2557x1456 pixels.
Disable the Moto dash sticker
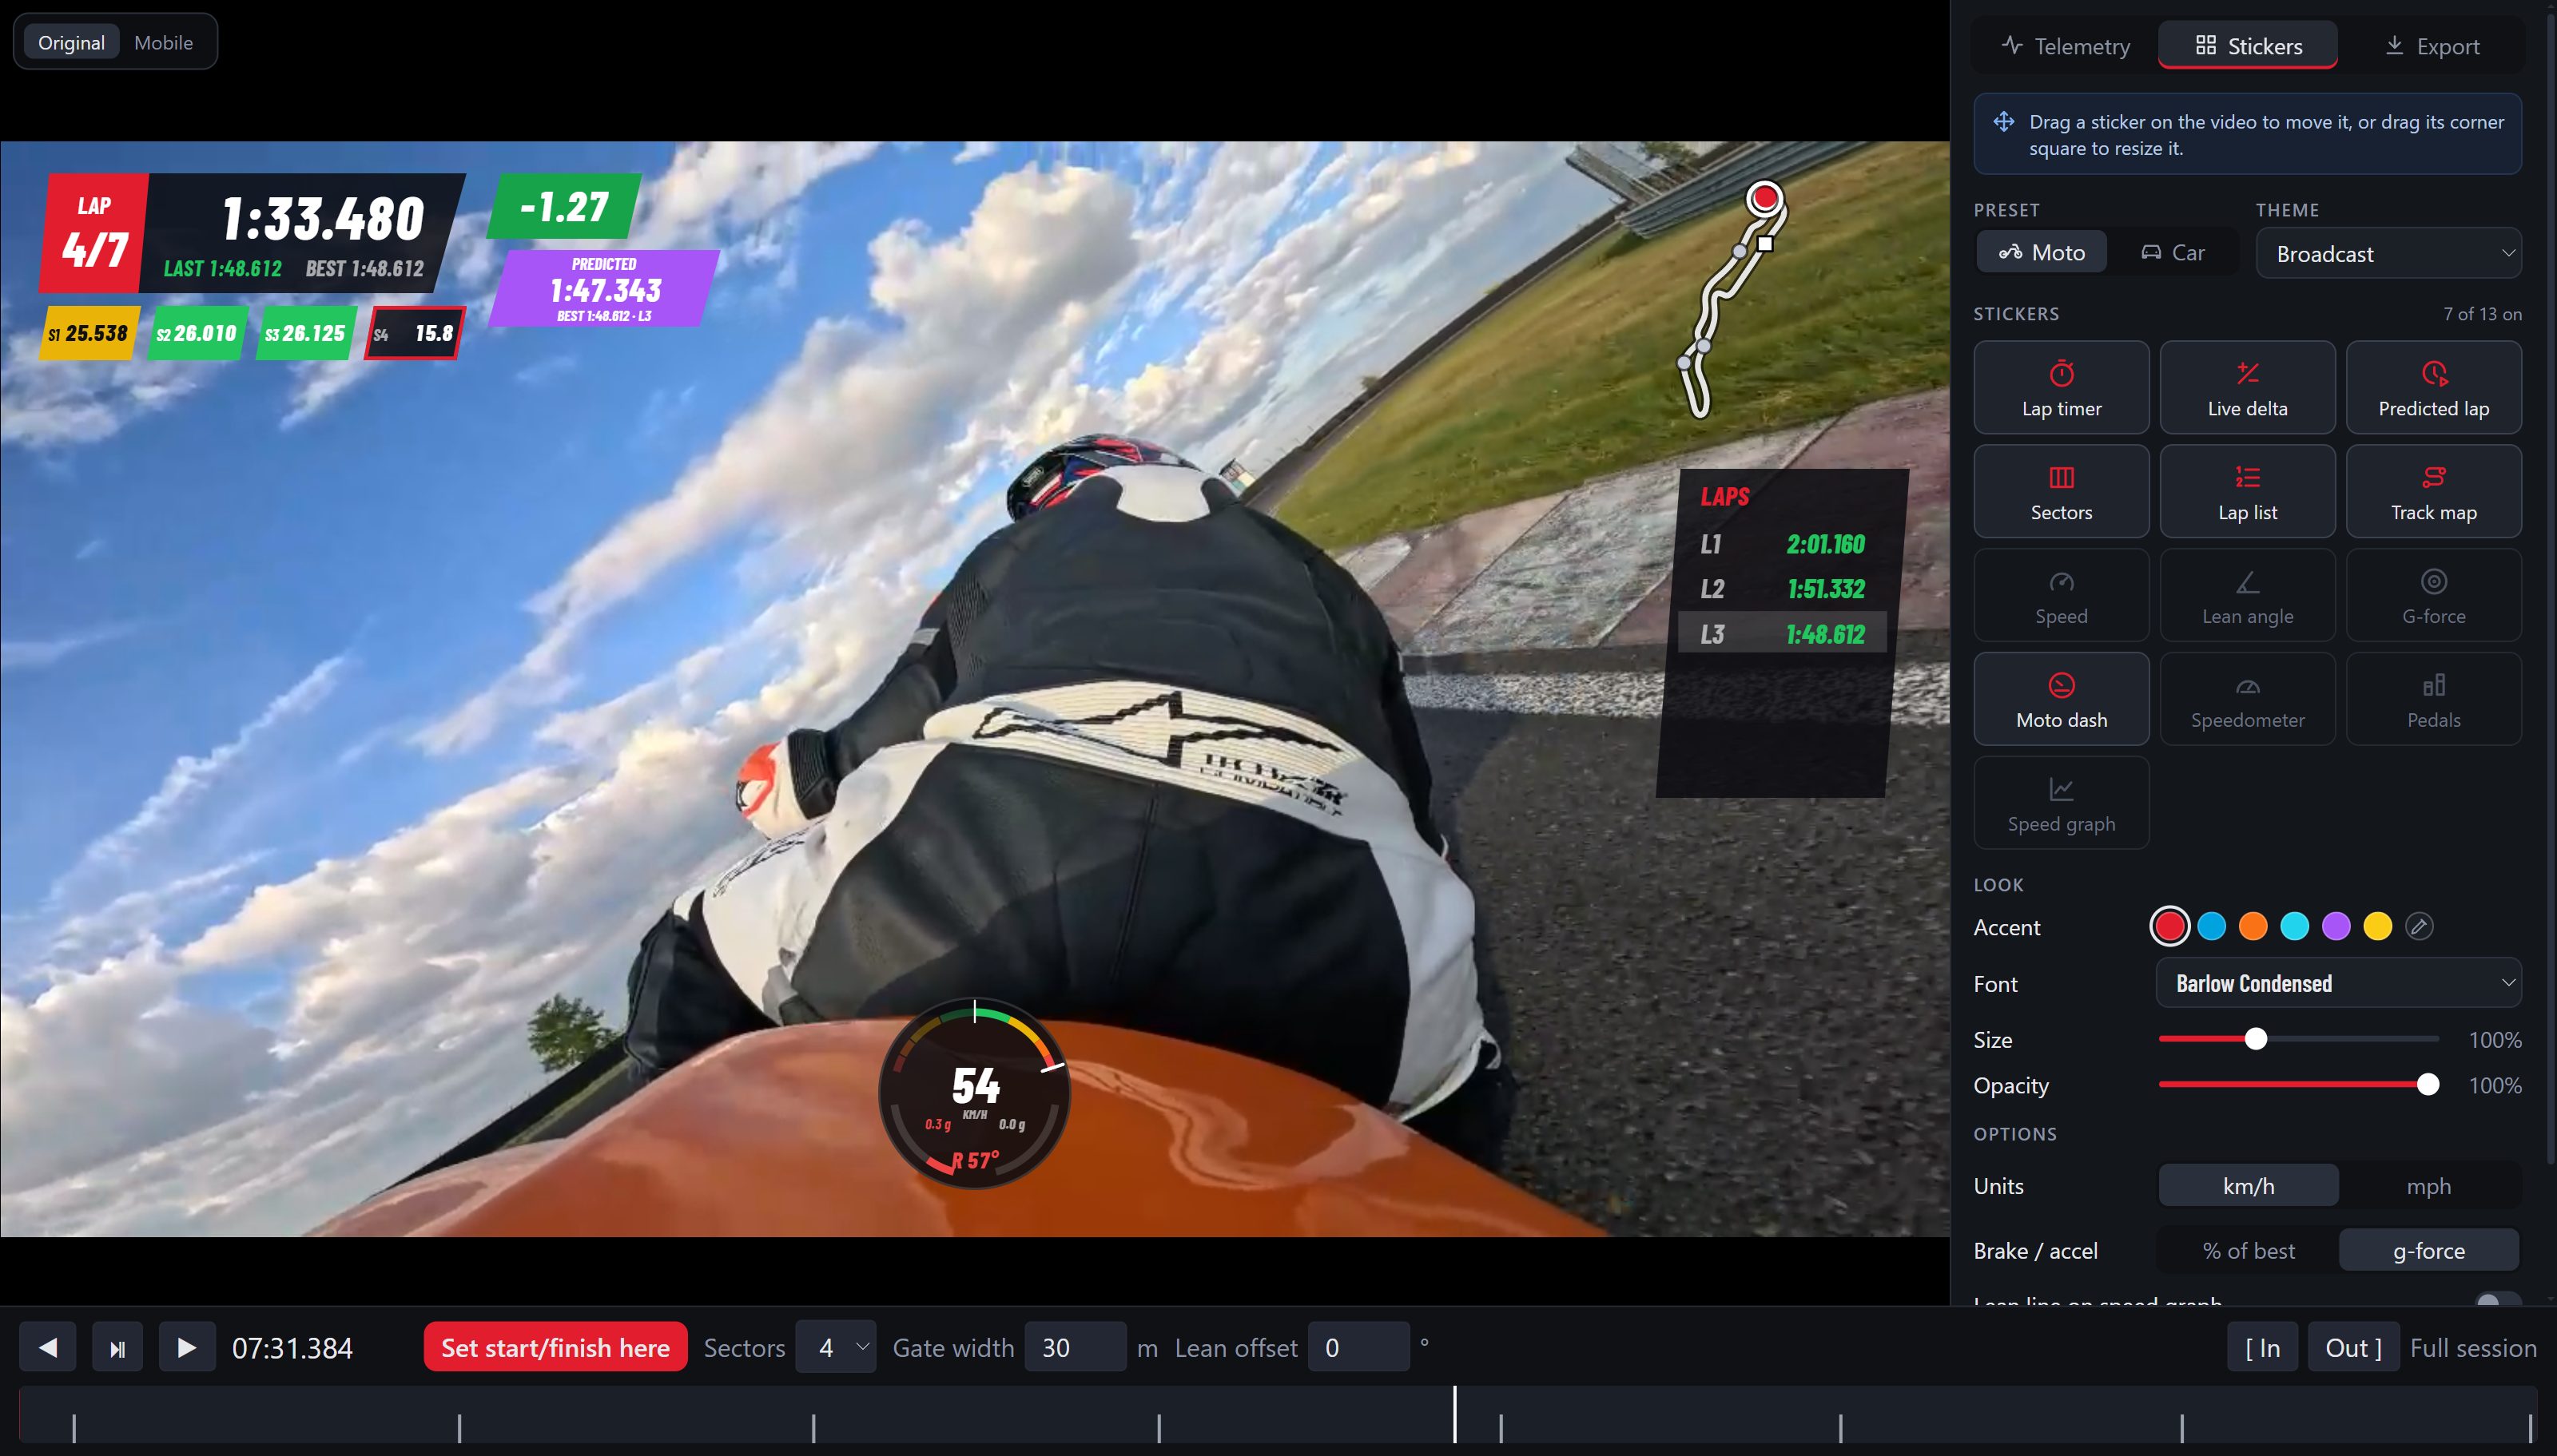[2061, 699]
